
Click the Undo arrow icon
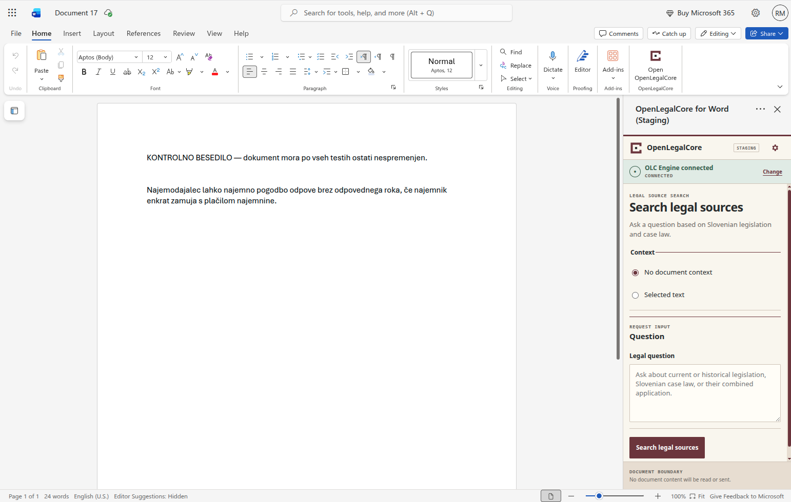(15, 55)
